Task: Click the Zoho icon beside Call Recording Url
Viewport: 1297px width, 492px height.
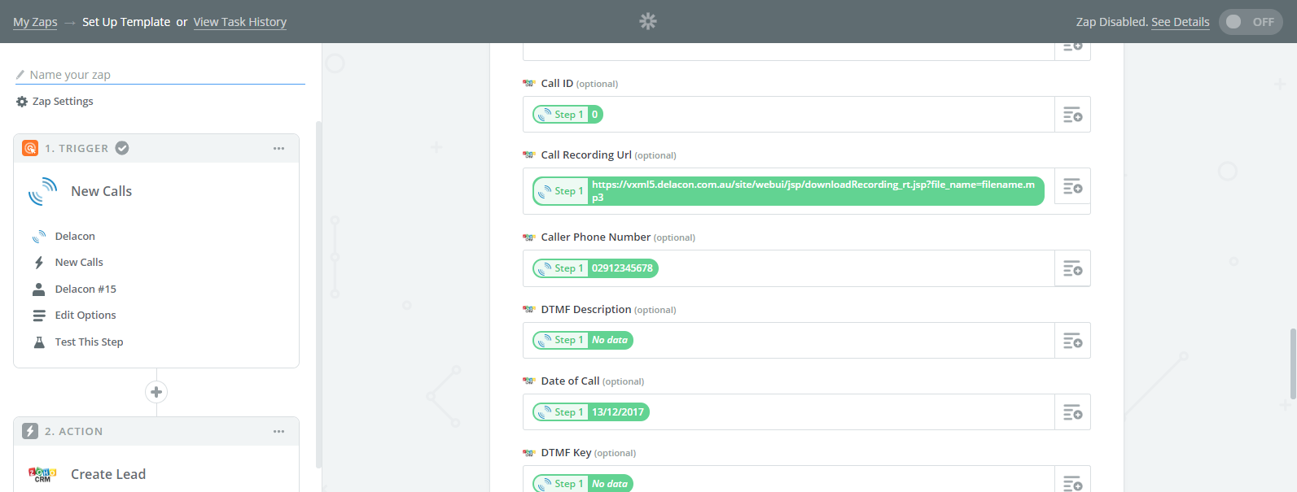Action: [x=529, y=155]
